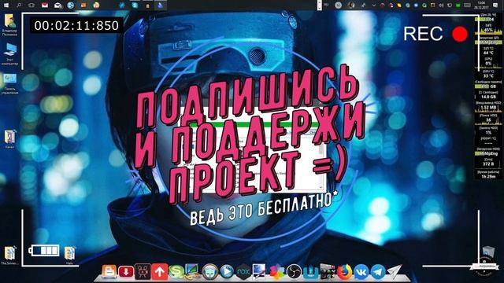
Task: Open the screen-recorder camera icon in dock
Action: pyautogui.click(x=143, y=272)
